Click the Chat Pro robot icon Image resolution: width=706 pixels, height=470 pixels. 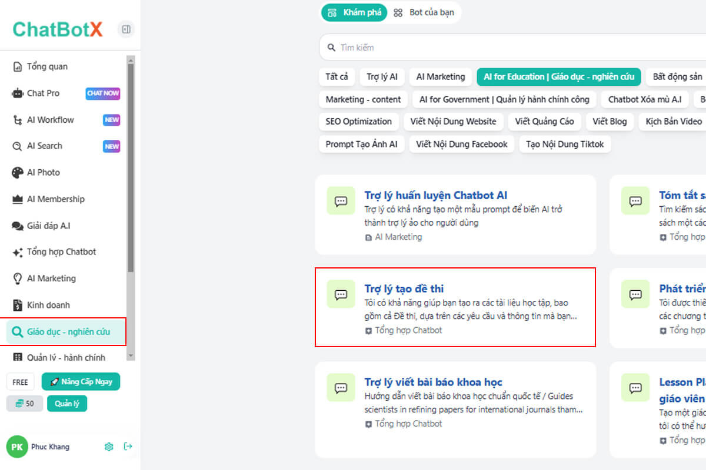pos(17,93)
